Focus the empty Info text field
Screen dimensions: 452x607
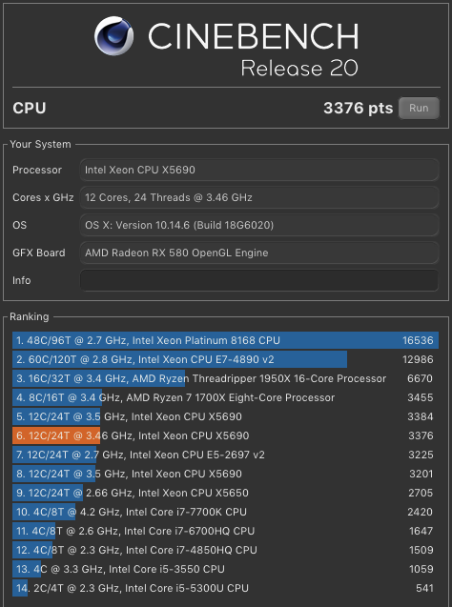click(x=259, y=280)
